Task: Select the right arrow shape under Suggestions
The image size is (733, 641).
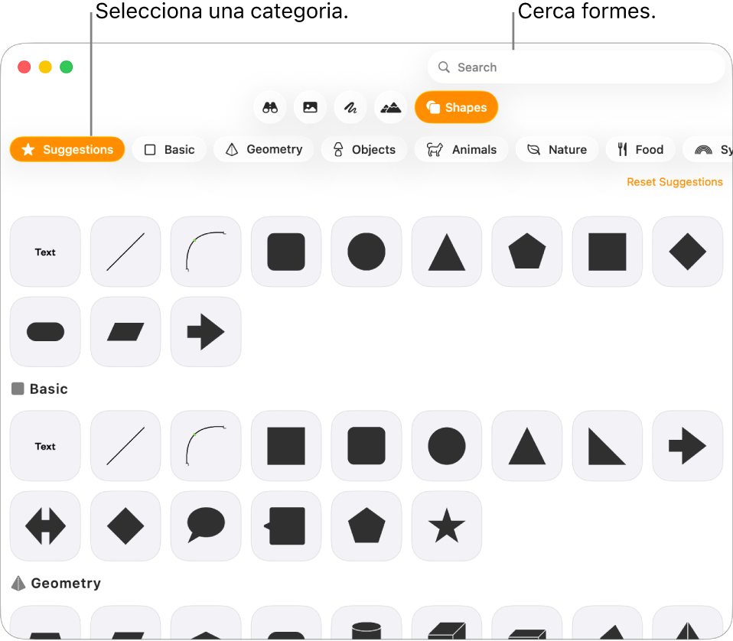Action: coord(205,331)
